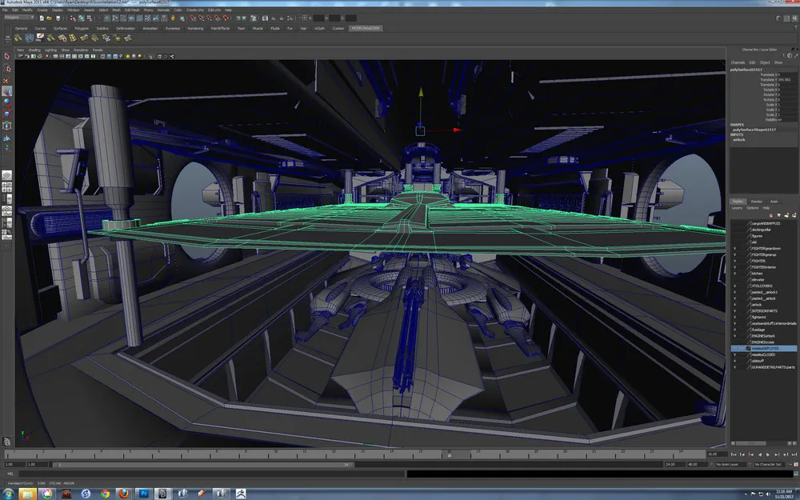Show the ENGINEScruise layer via visibility box
This screenshot has width=800, height=500.
(x=734, y=342)
